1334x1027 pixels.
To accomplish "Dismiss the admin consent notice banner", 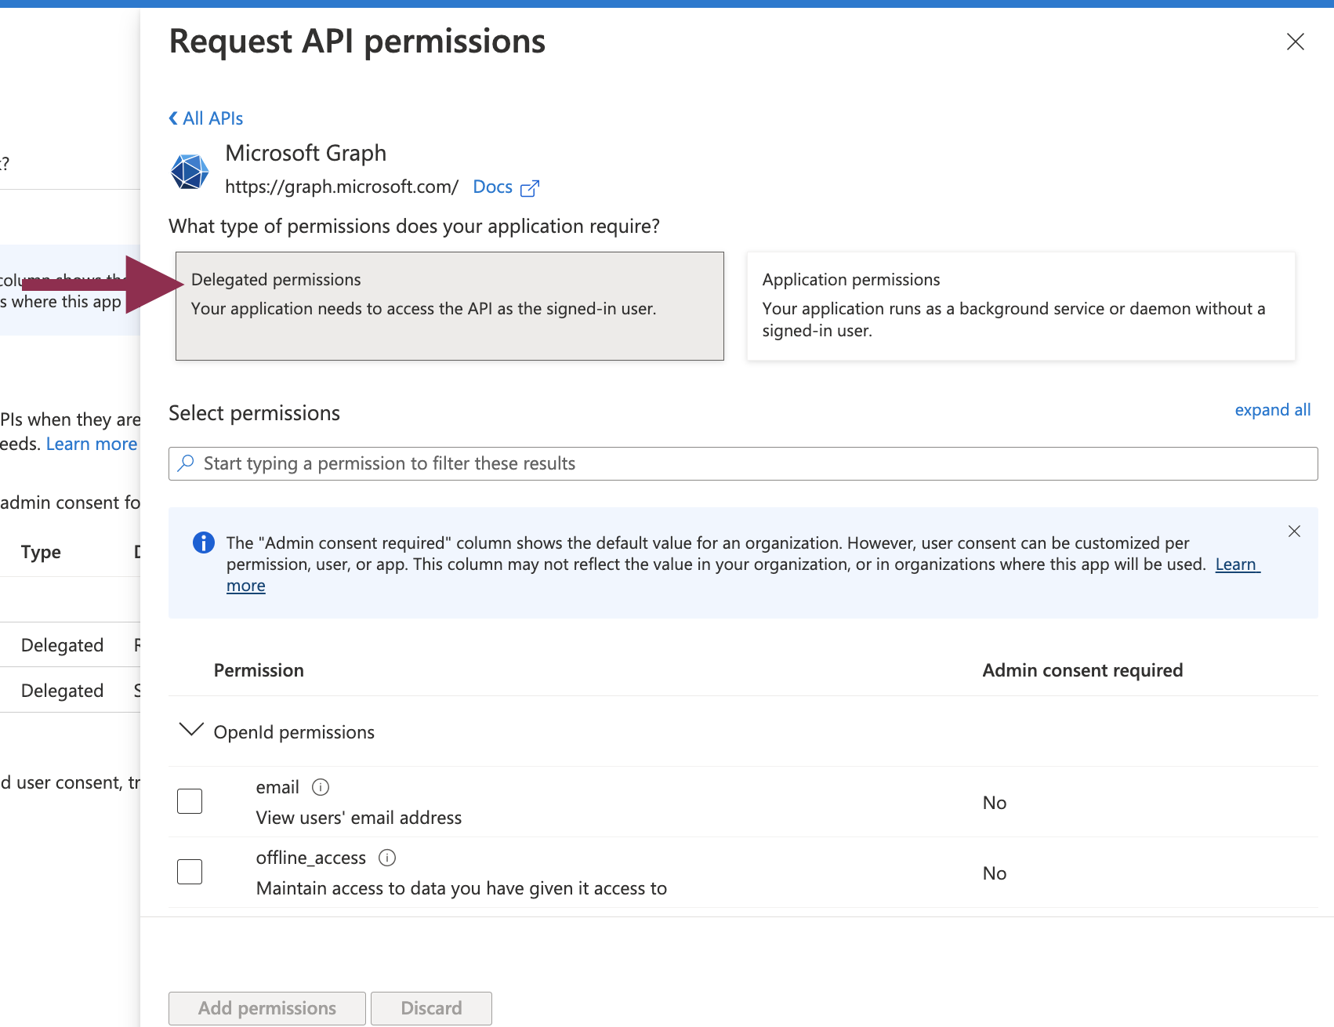I will click(x=1294, y=531).
